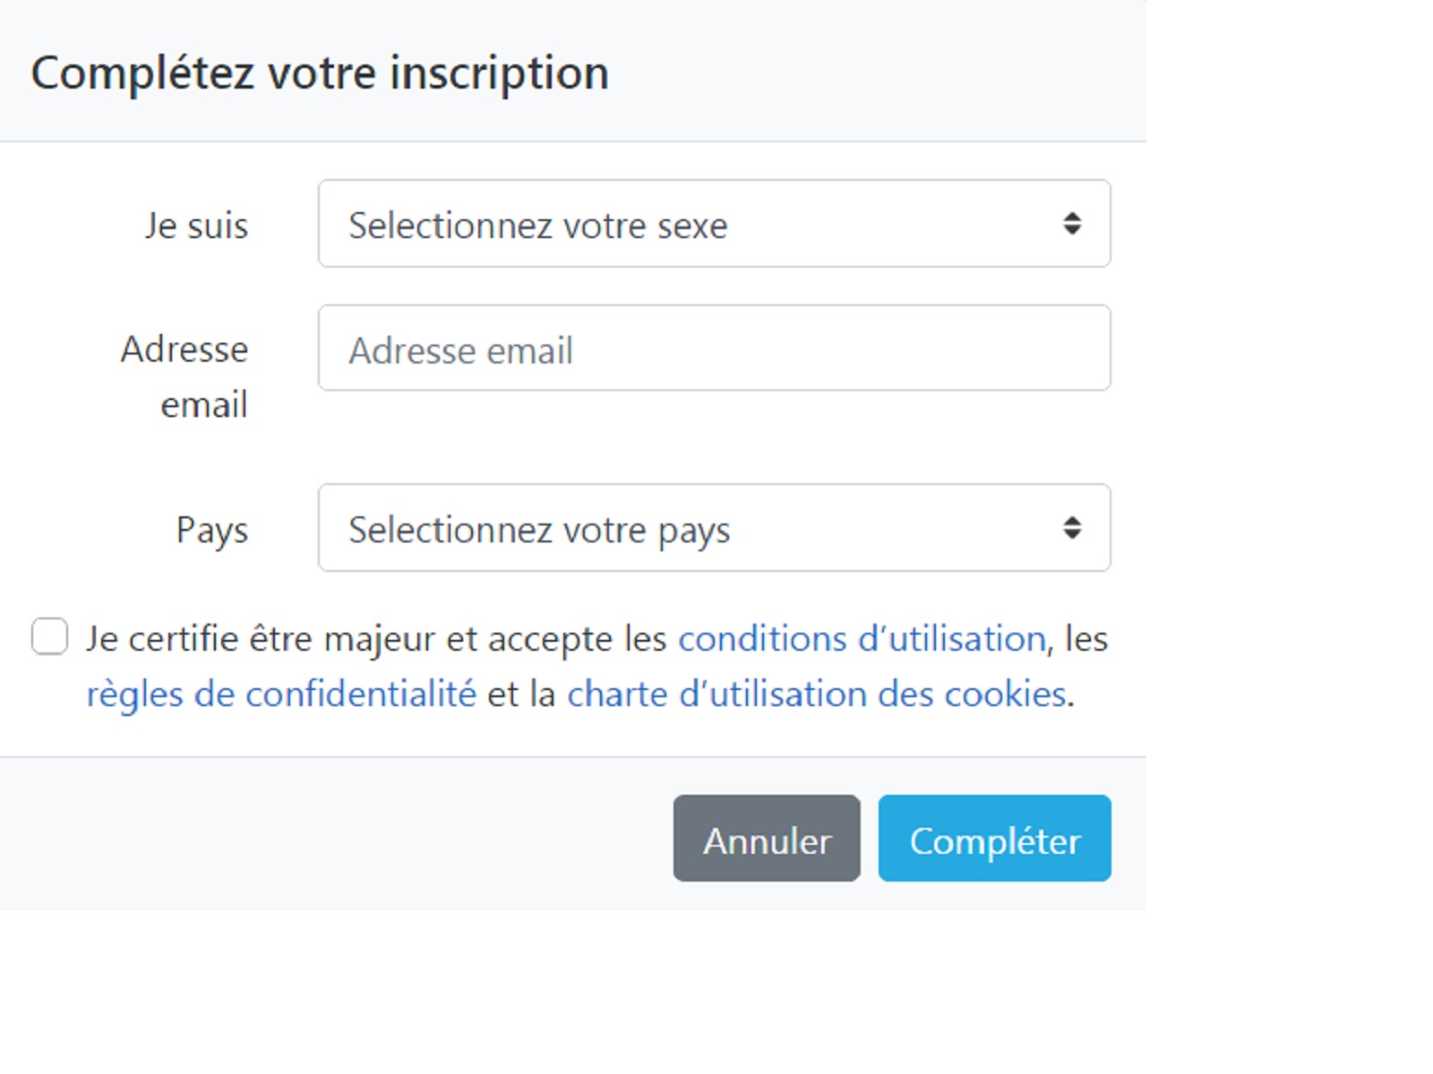
Task: Click the "Complétez votre inscription" heading
Action: 320,73
